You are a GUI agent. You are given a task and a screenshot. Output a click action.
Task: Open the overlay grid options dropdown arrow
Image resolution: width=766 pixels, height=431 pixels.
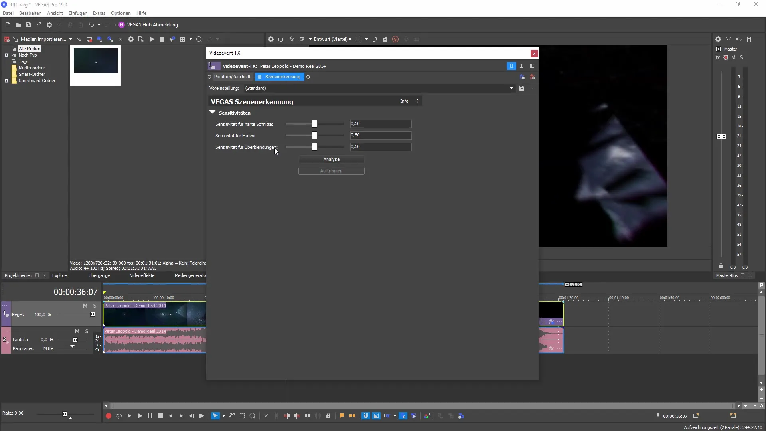pyautogui.click(x=366, y=39)
